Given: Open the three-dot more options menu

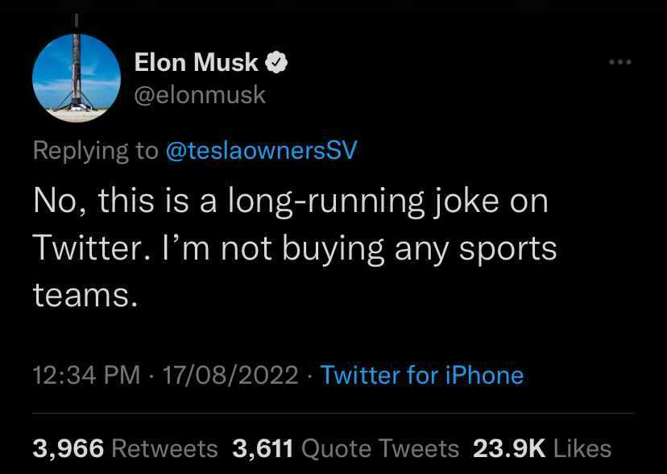Looking at the screenshot, I should tap(620, 62).
